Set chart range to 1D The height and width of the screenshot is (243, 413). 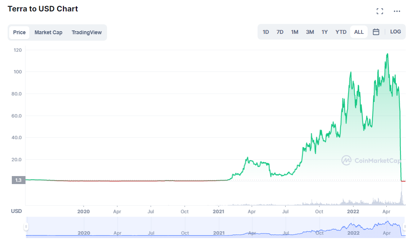[266, 32]
